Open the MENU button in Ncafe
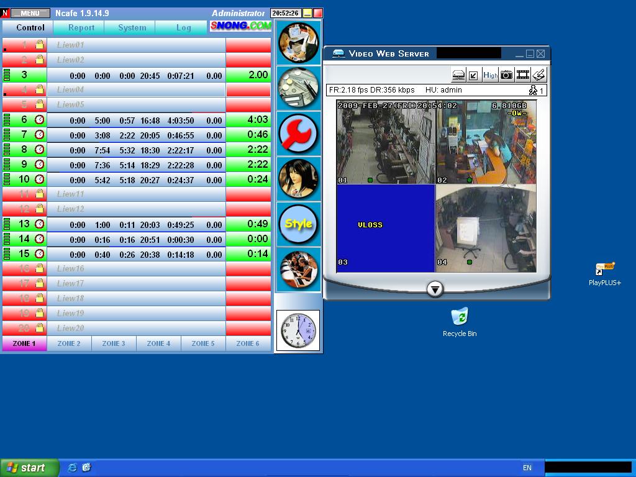 click(x=30, y=13)
